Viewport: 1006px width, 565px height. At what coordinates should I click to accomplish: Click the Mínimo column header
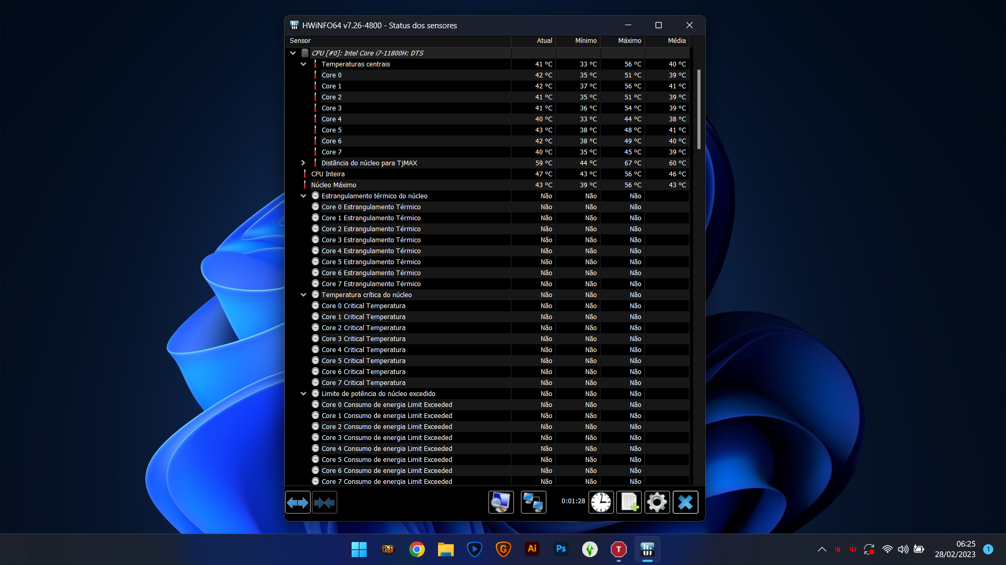578,41
